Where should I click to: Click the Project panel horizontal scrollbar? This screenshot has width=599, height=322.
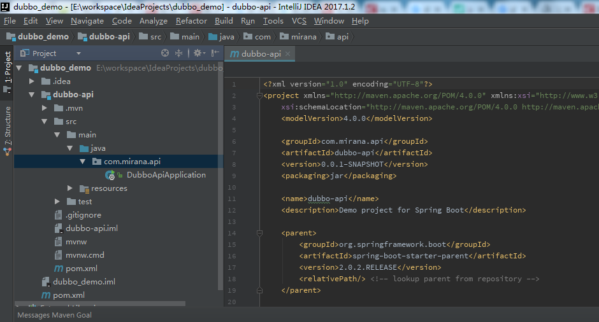[x=100, y=304]
